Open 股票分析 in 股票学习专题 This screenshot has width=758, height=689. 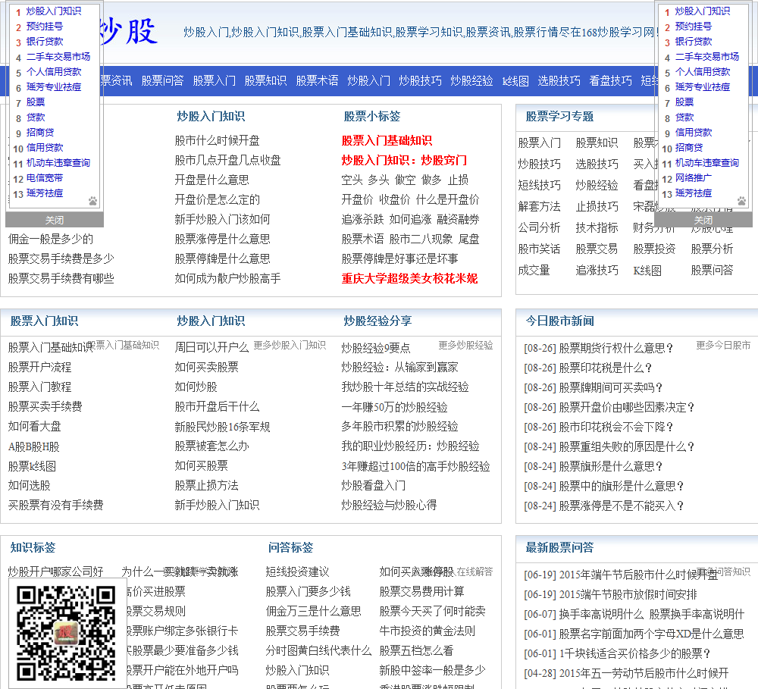[712, 249]
